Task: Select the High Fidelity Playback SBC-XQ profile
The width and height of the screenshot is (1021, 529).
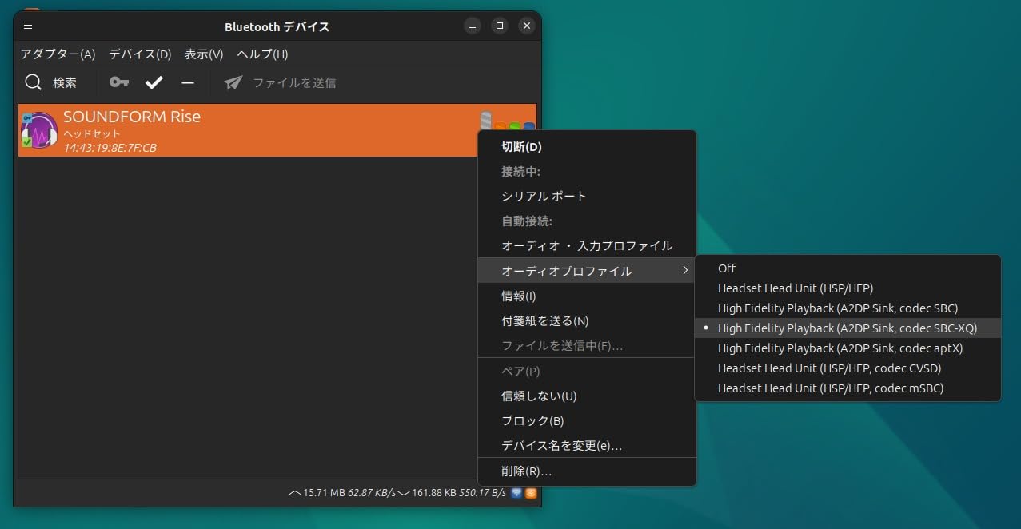Action: point(848,328)
